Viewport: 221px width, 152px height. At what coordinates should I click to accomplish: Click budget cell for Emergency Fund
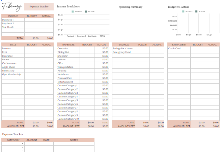click(x=142, y=52)
